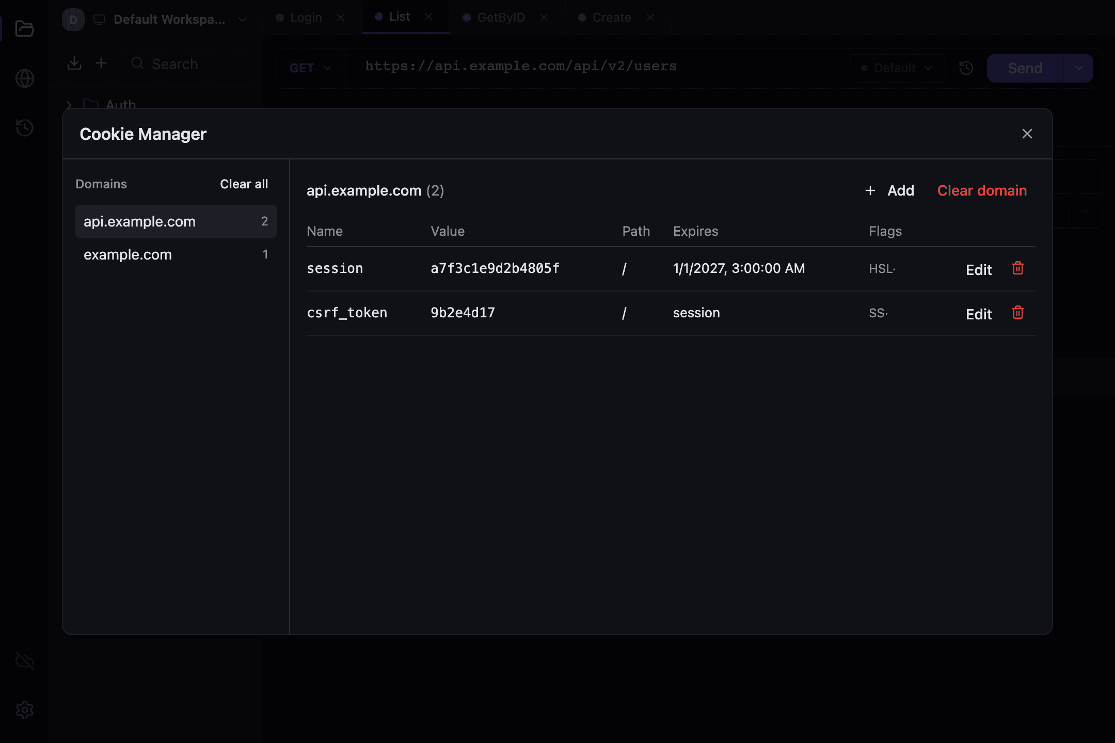Click the csrf_token value 9b2e4d17

[463, 313]
